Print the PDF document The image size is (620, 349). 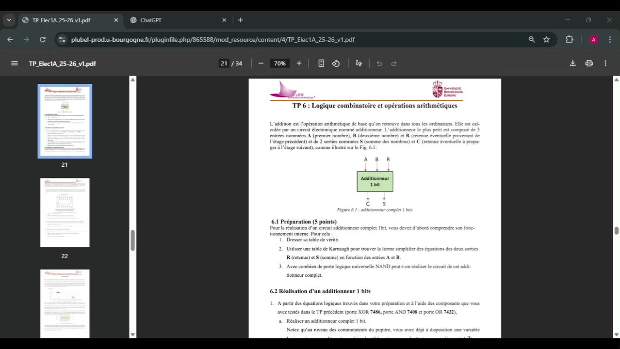click(589, 63)
